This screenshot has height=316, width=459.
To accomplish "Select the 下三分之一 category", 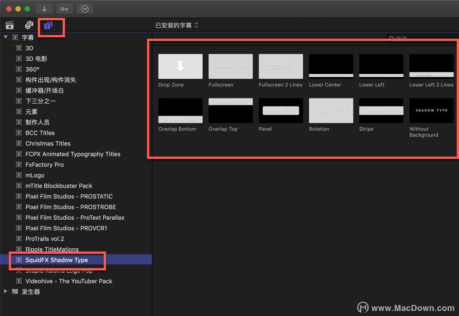I will [x=76, y=101].
